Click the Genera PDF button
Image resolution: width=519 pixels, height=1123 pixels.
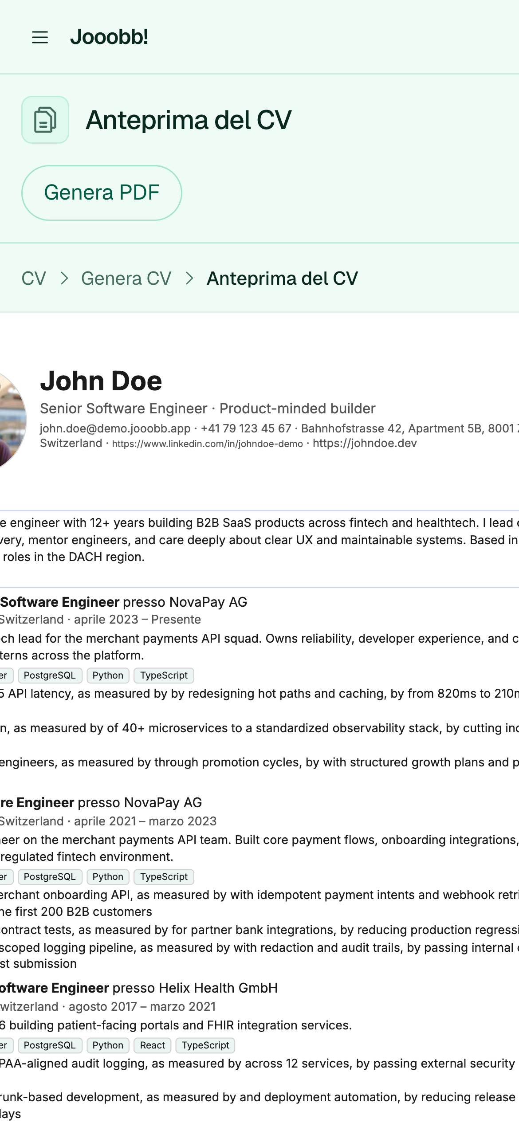pos(102,193)
